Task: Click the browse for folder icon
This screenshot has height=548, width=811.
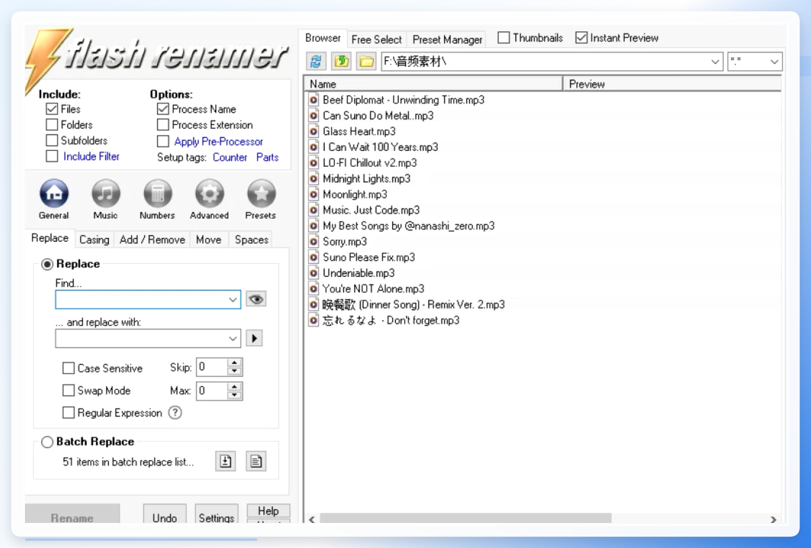Action: (x=366, y=61)
